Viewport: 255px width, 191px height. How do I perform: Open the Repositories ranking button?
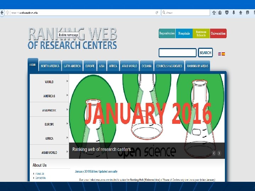tap(167, 33)
